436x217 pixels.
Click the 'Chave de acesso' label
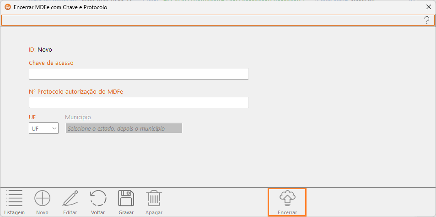pyautogui.click(x=51, y=63)
